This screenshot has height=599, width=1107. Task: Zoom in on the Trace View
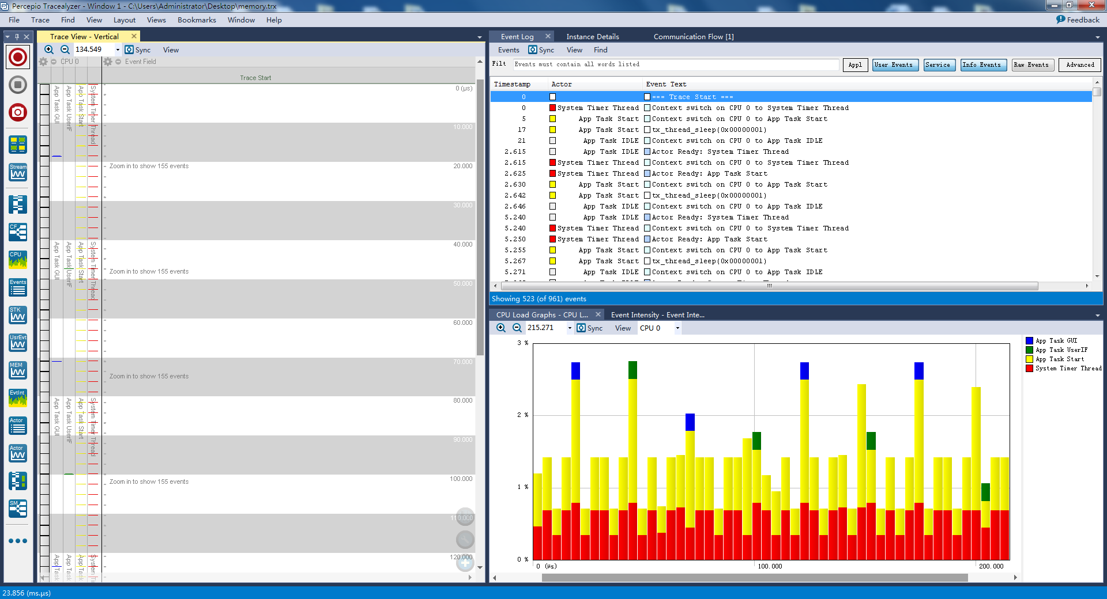coord(50,50)
